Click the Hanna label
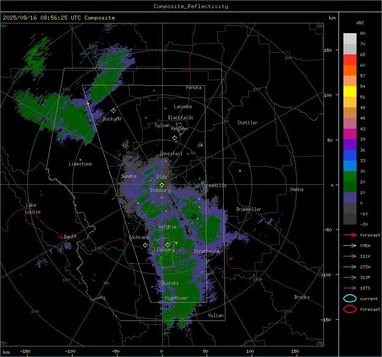The image size is (382, 357). (x=297, y=189)
